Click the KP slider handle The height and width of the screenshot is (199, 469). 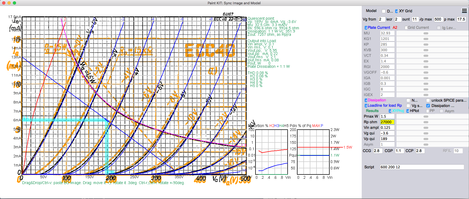point(426,45)
